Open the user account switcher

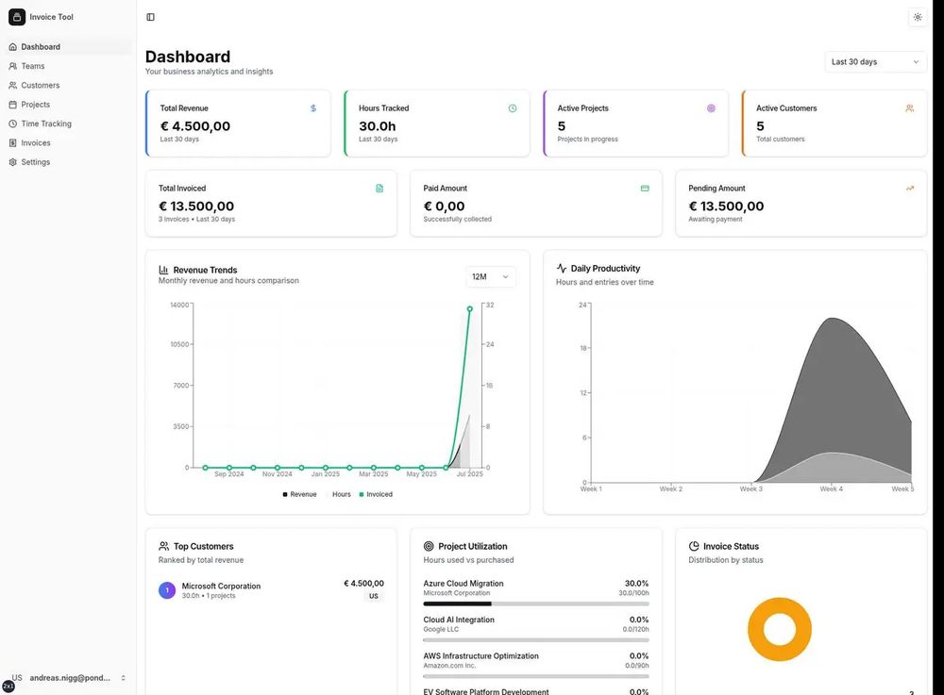tap(68, 678)
